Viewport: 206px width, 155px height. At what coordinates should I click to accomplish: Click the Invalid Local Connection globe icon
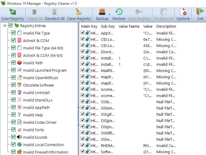[x=19, y=145]
